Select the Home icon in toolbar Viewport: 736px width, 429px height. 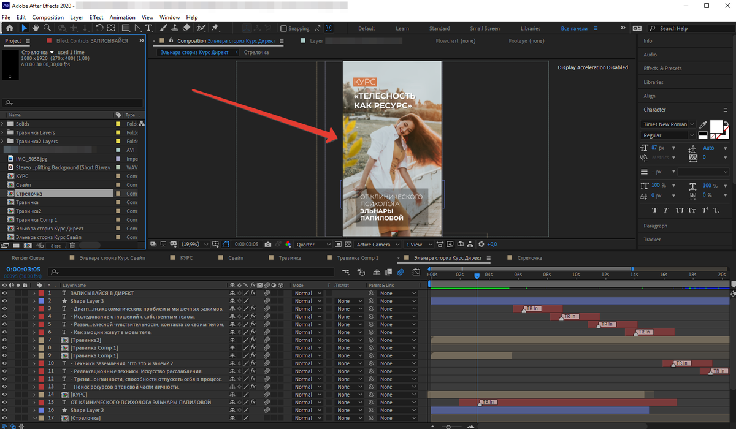[x=9, y=28]
